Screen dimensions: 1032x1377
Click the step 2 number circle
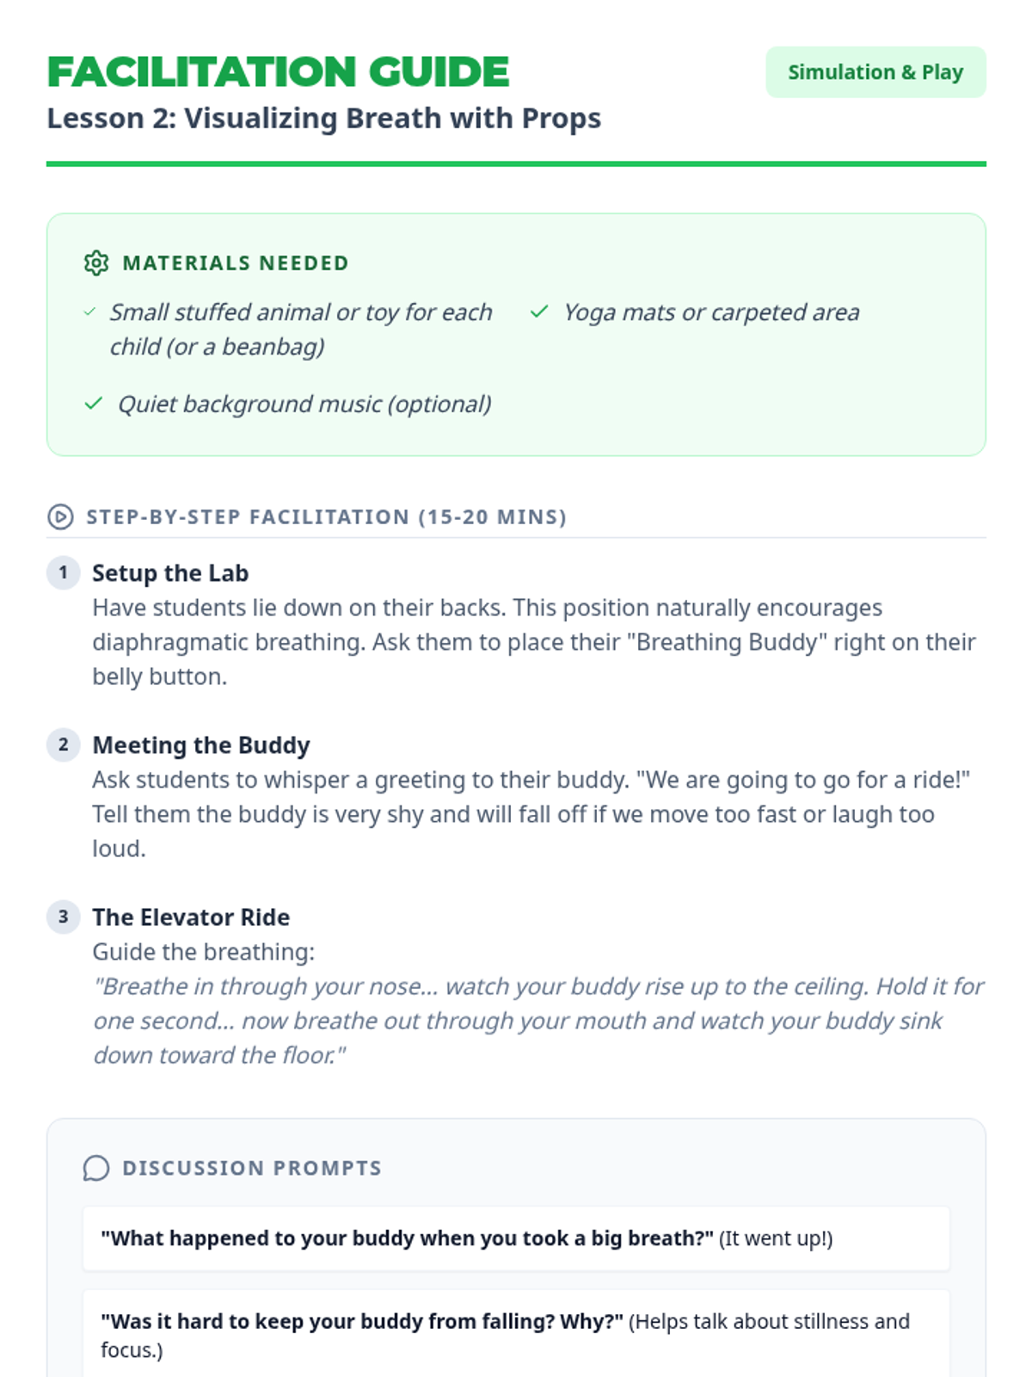pos(63,744)
